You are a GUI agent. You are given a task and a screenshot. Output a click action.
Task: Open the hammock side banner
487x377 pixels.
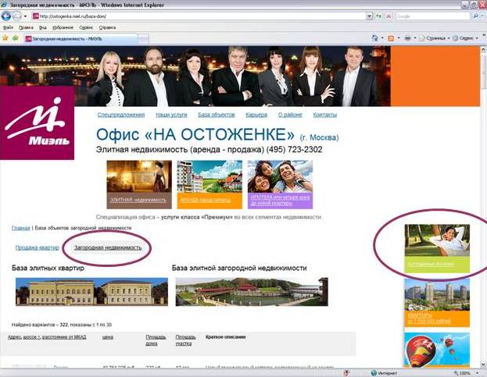pyautogui.click(x=437, y=249)
